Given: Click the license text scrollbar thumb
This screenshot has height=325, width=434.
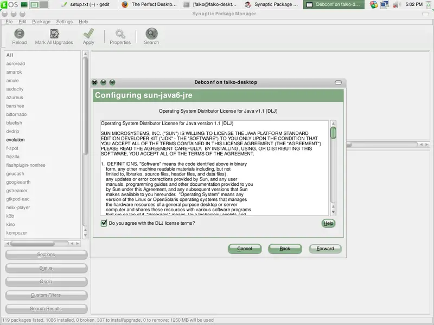Looking at the screenshot, I should point(333,133).
